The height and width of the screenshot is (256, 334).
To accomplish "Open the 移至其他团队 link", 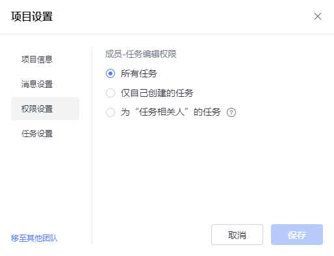I will [34, 238].
